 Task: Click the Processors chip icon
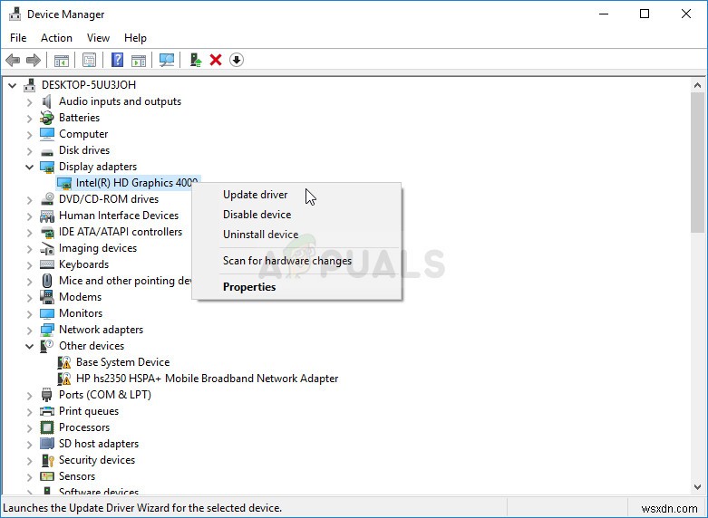(47, 427)
